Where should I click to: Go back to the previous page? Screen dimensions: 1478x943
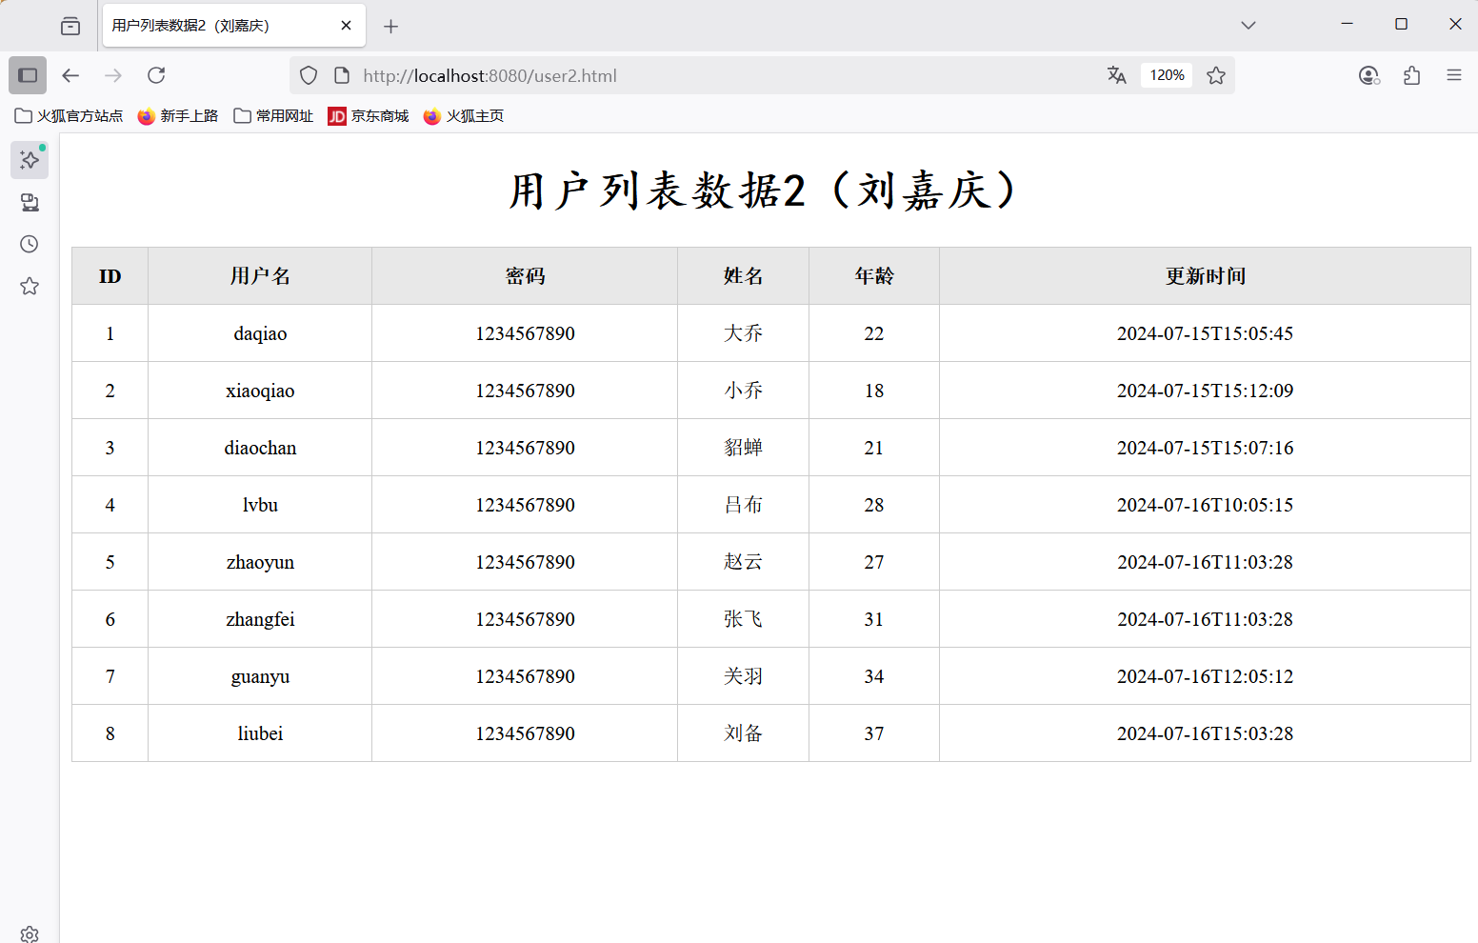[x=70, y=75]
